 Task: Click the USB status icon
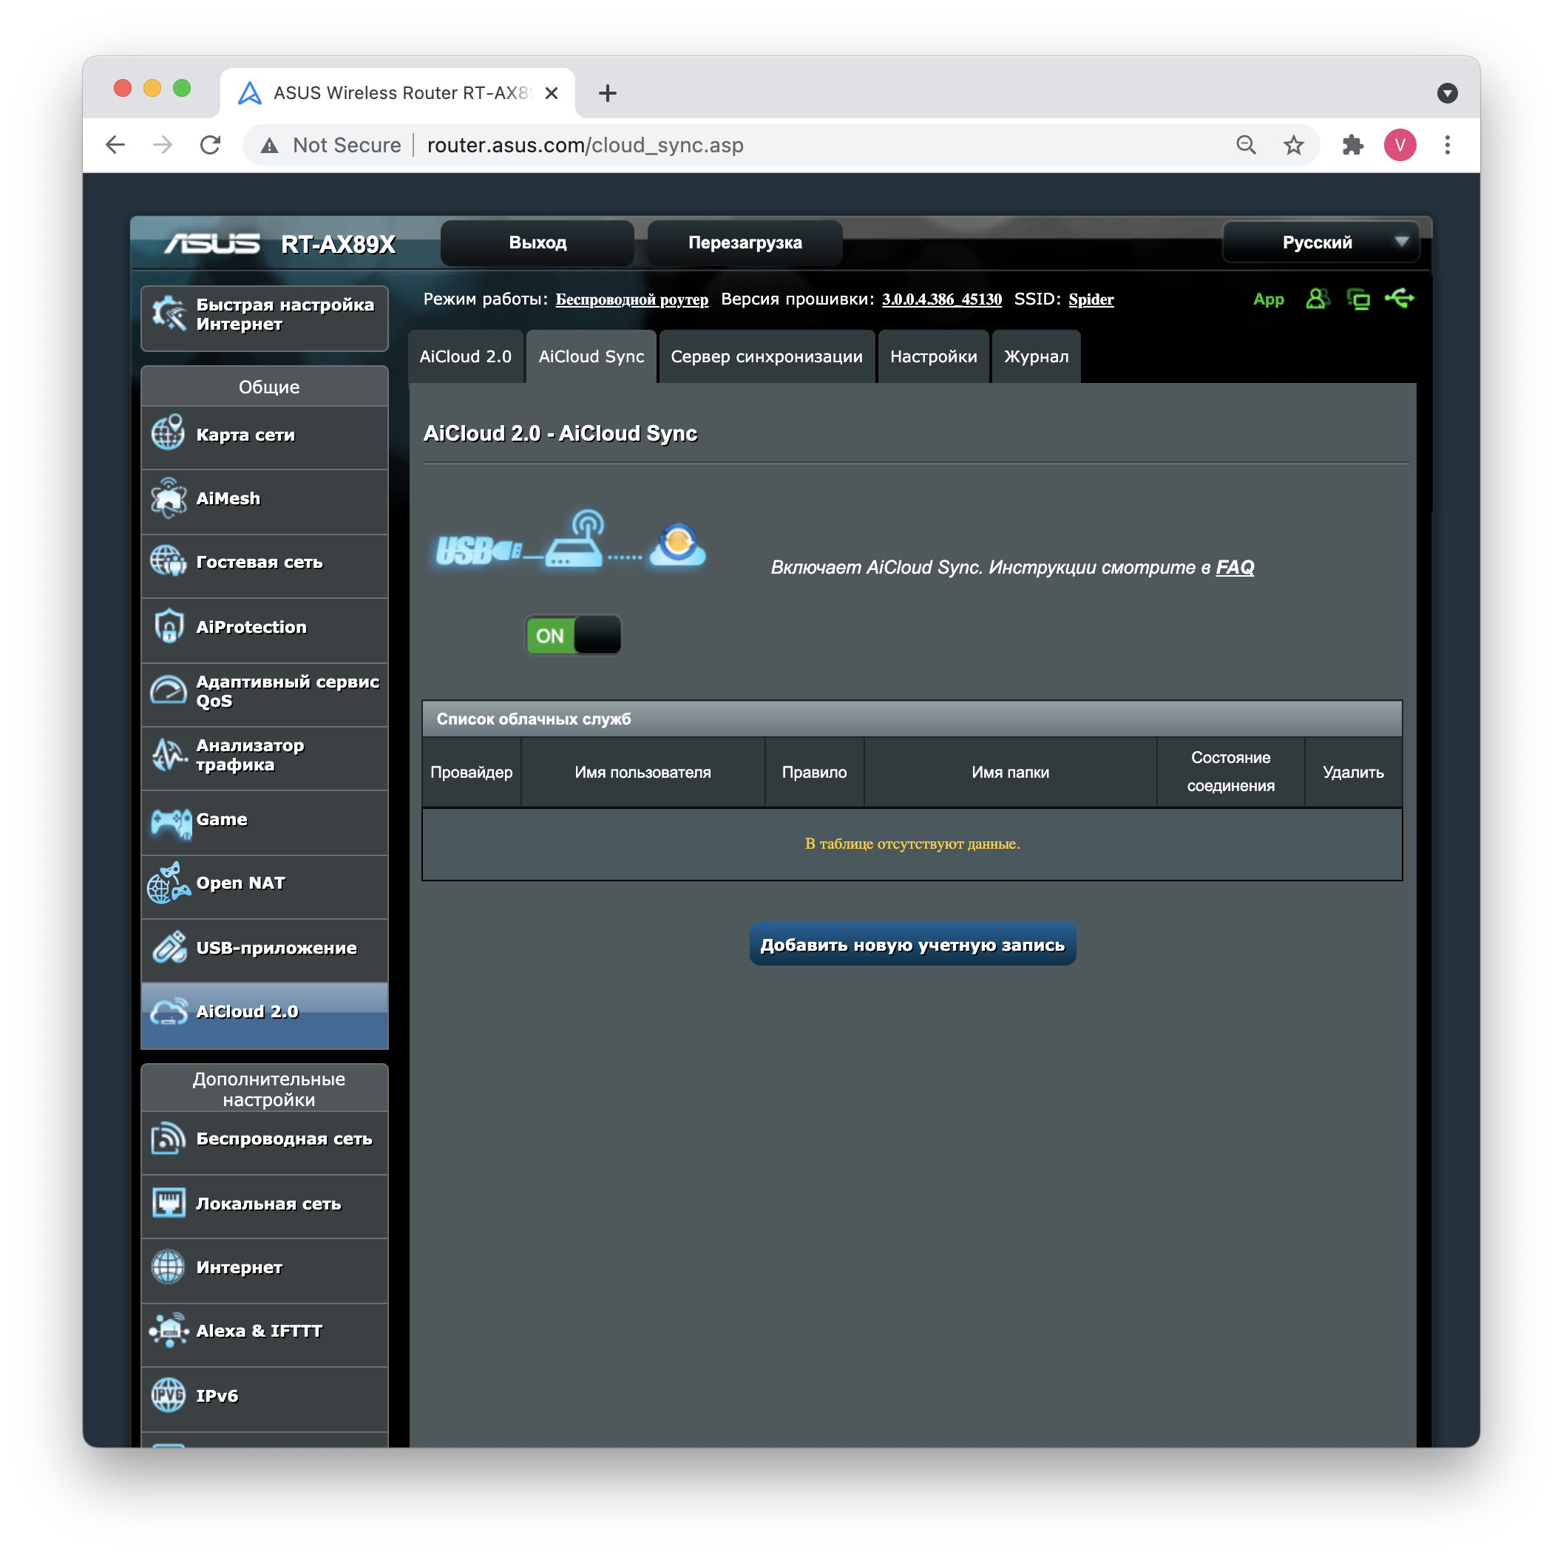[1400, 299]
